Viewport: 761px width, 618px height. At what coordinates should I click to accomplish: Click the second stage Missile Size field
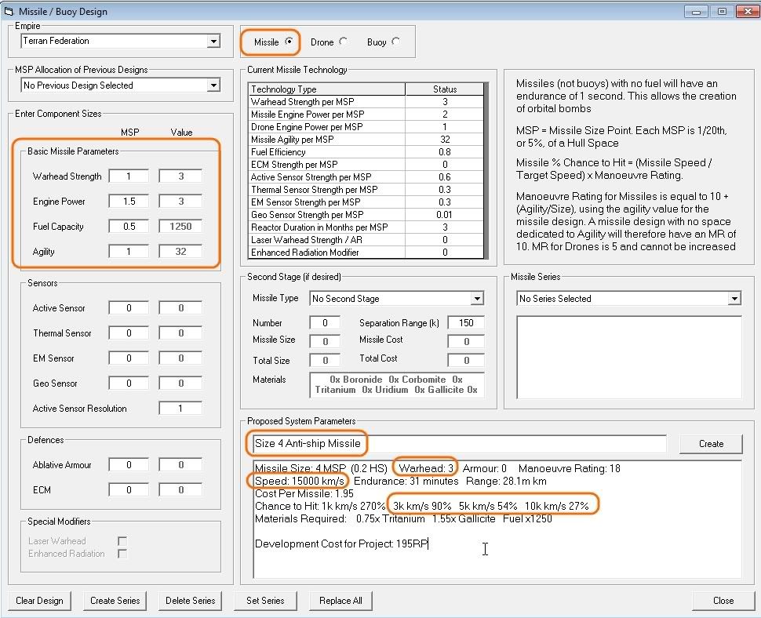[325, 341]
